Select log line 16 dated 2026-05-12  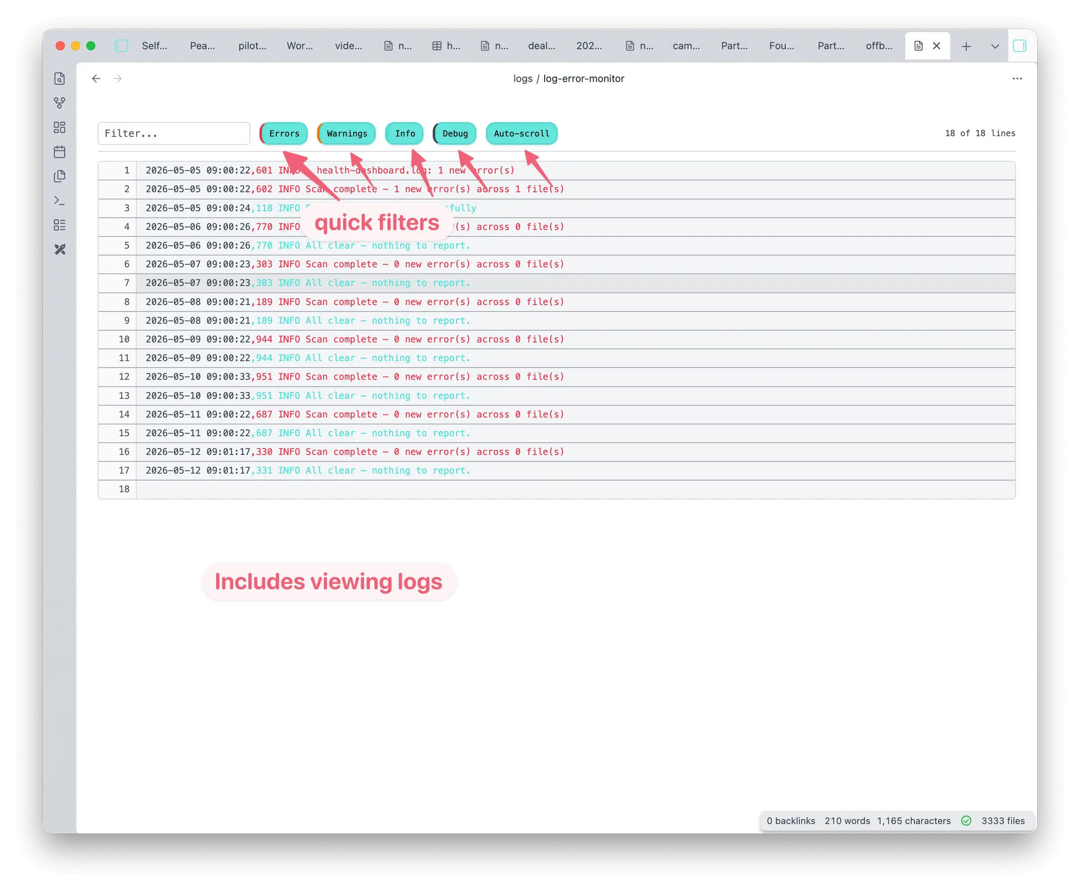click(556, 452)
